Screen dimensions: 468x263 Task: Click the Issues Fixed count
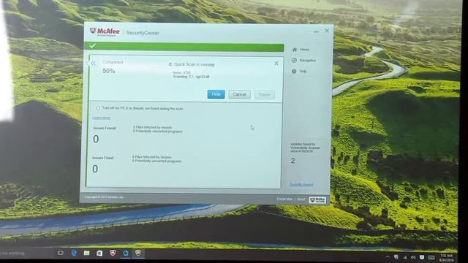(x=95, y=169)
